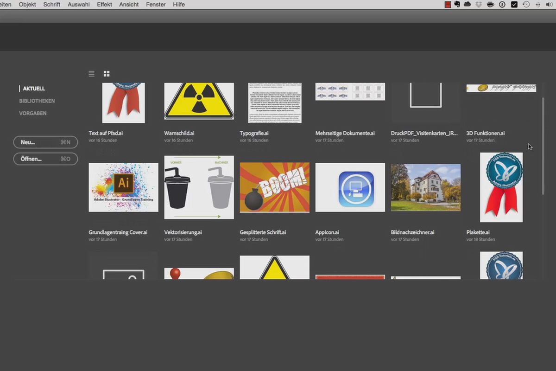Click the Neu... button
556x371 pixels.
(45, 142)
